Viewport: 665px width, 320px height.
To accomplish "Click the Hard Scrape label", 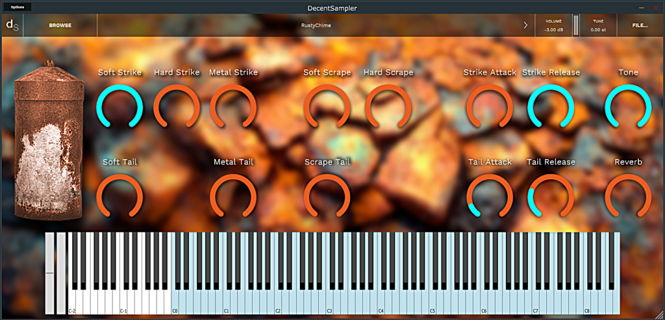I will coord(388,73).
